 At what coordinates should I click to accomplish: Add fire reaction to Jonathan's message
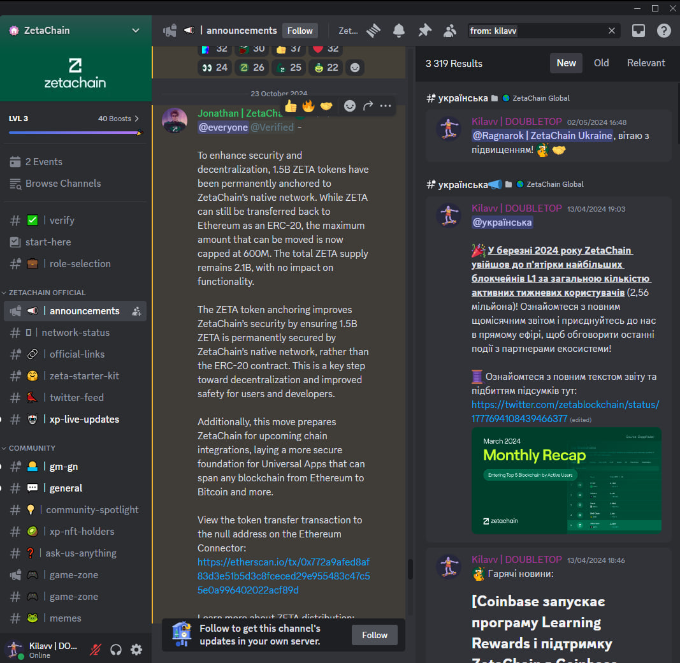click(x=308, y=106)
